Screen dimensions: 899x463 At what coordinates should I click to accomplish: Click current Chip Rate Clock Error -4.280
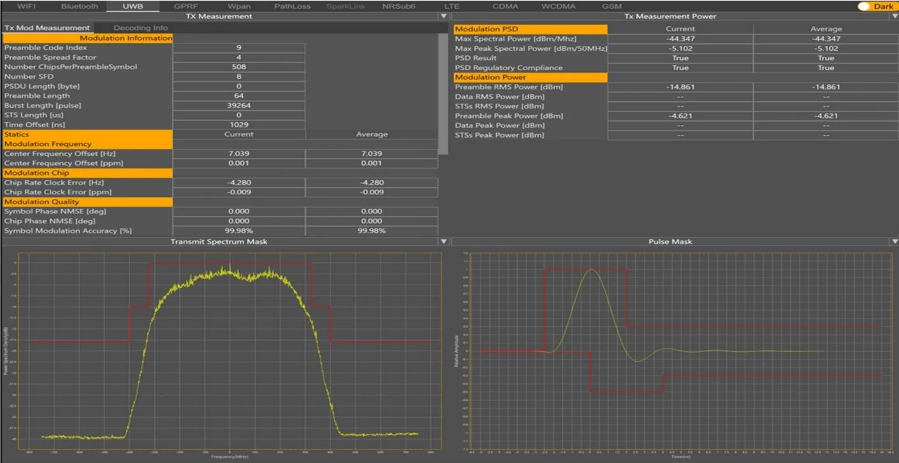click(x=239, y=182)
